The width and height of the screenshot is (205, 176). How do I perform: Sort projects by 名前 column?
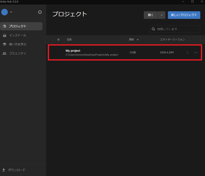(69, 39)
